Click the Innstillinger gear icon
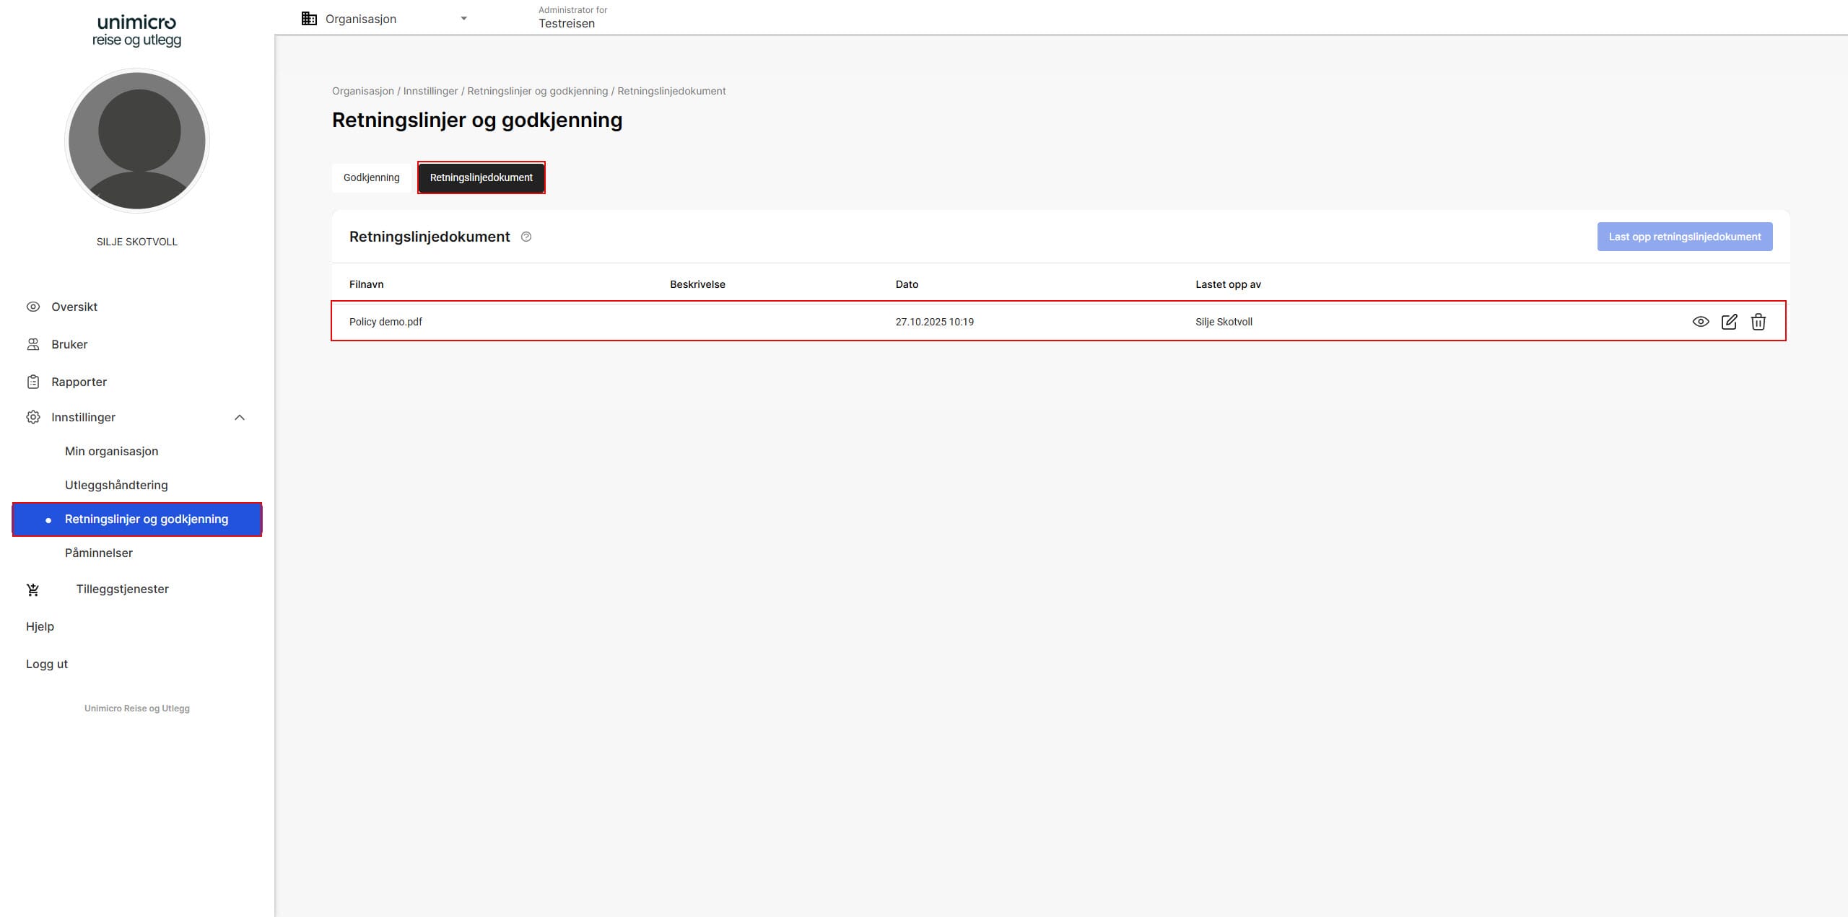Screen dimensions: 1848x917 (x=33, y=417)
